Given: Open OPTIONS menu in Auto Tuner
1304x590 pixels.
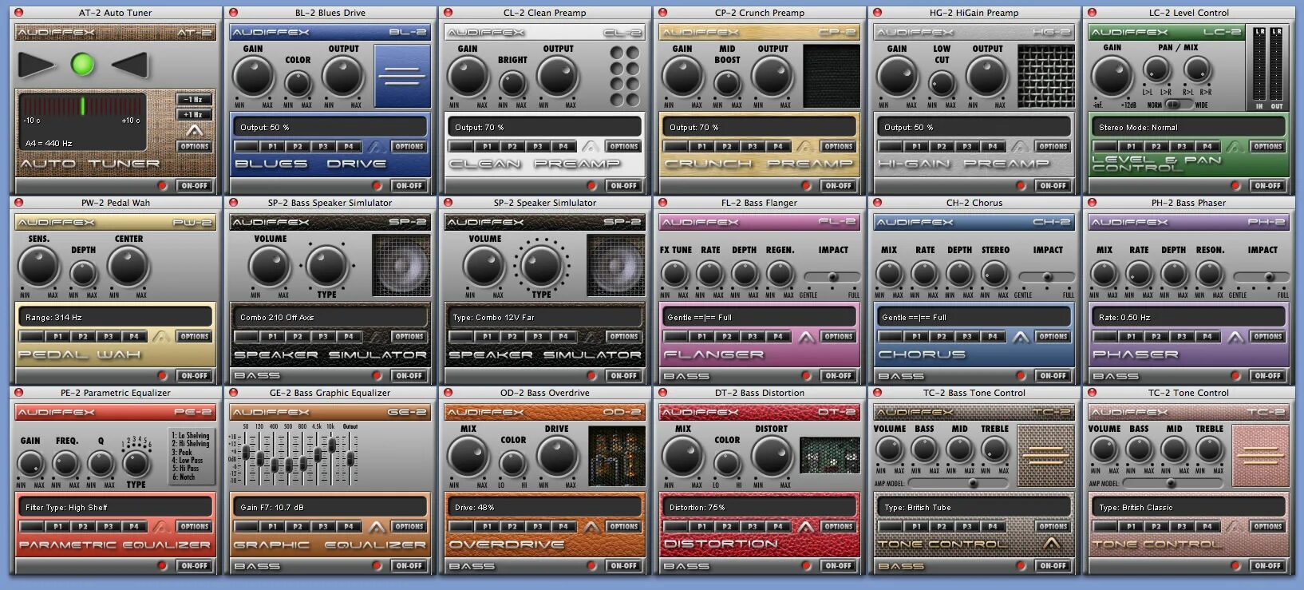Looking at the screenshot, I should 195,147.
